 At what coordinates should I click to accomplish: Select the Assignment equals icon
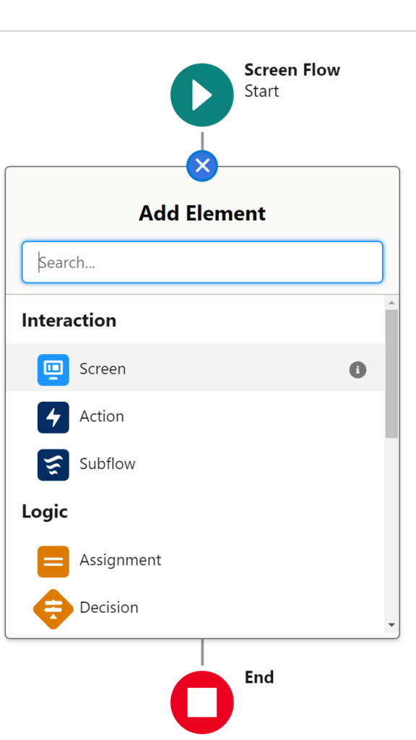(x=54, y=560)
